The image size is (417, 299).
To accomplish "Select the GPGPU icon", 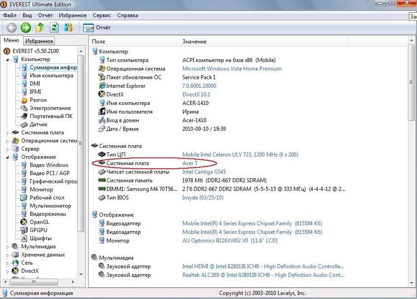I will coord(24,230).
